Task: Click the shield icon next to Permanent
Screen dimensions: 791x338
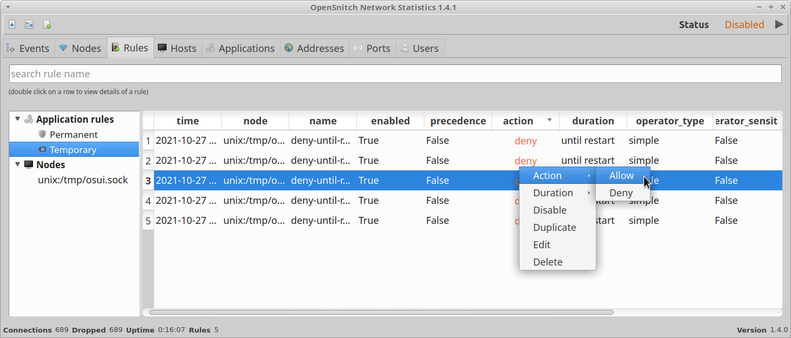Action: pos(42,134)
